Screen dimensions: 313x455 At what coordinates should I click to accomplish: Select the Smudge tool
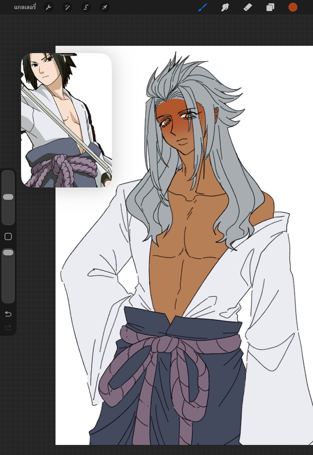225,7
